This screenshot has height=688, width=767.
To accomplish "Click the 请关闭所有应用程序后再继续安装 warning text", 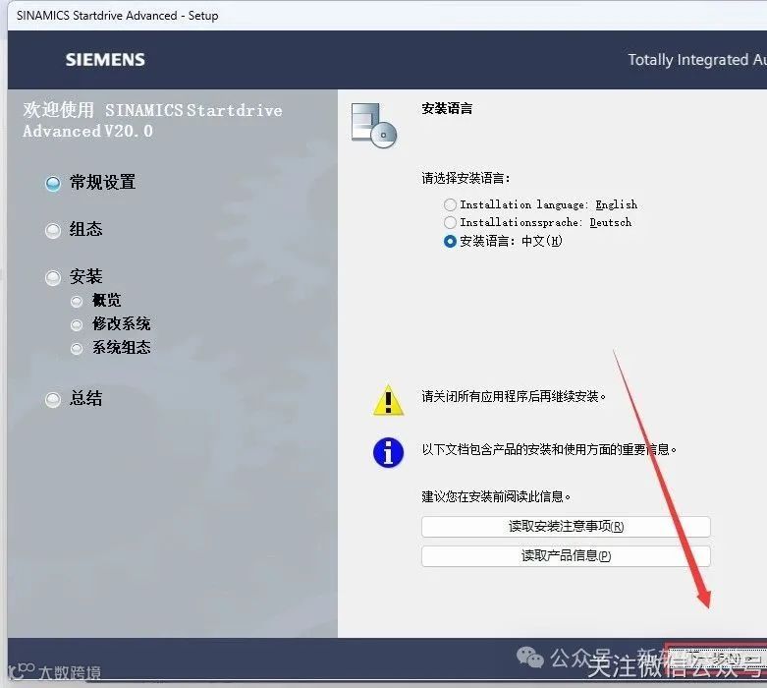I will coord(514,396).
